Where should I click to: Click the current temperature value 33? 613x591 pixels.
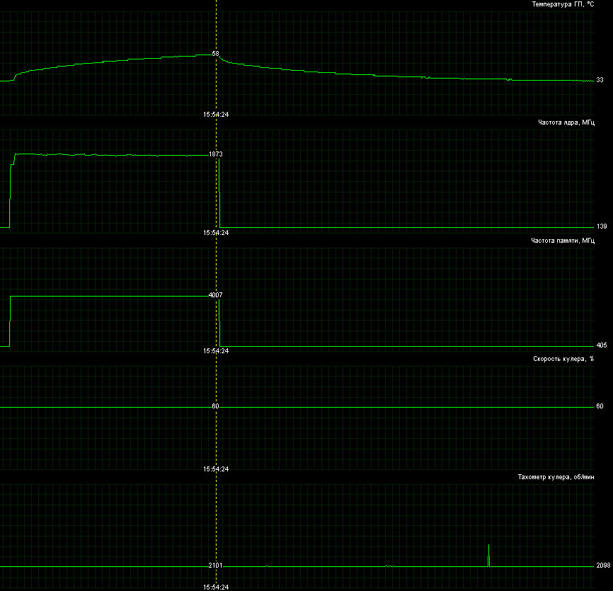click(600, 80)
